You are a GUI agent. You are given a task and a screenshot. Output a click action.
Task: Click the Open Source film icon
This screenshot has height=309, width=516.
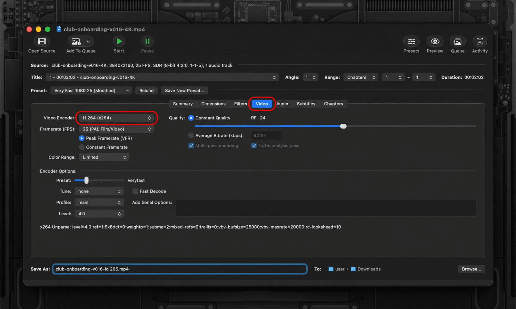coord(42,41)
